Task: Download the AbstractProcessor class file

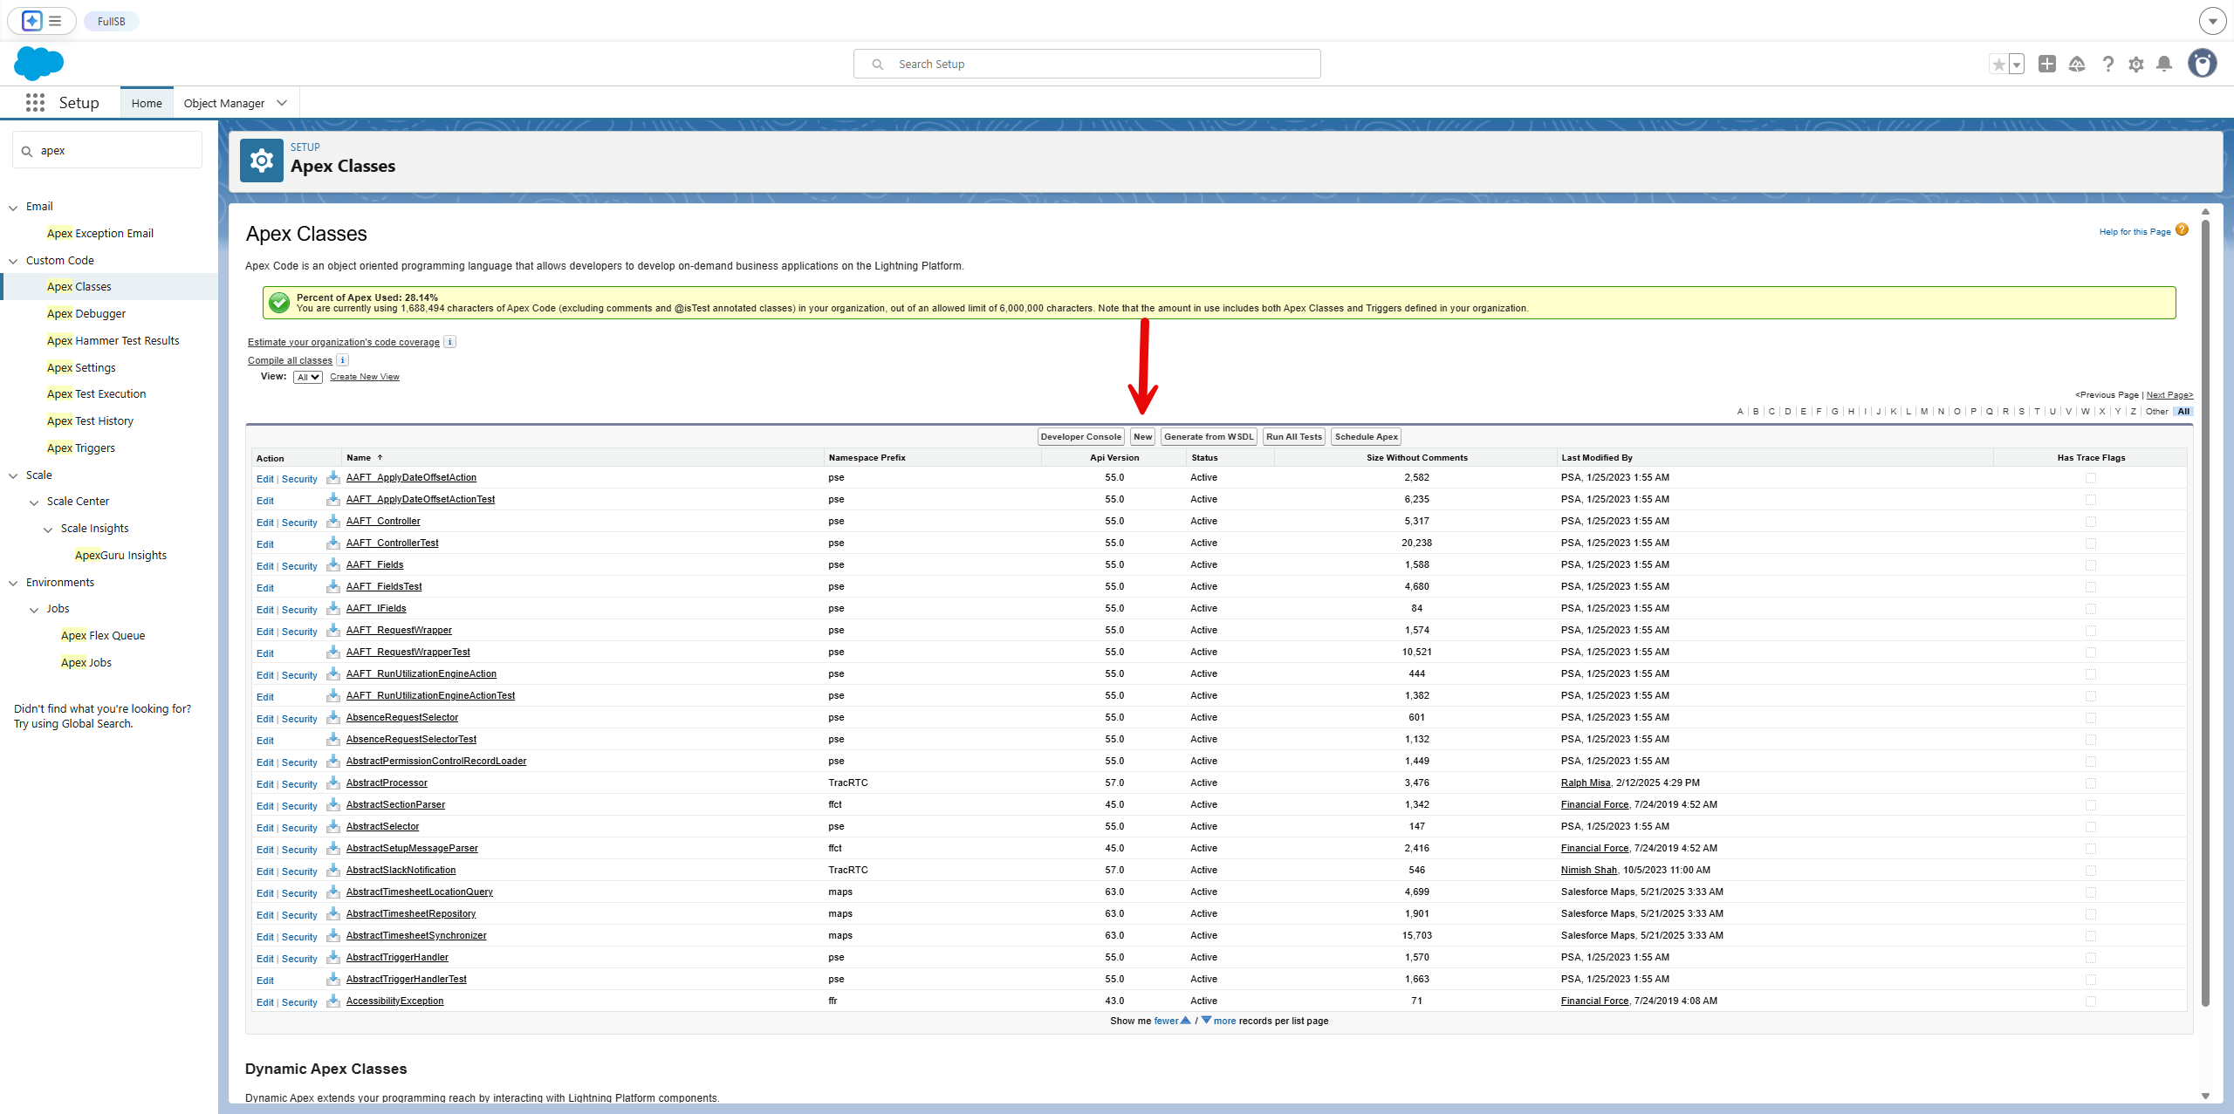Action: point(333,783)
